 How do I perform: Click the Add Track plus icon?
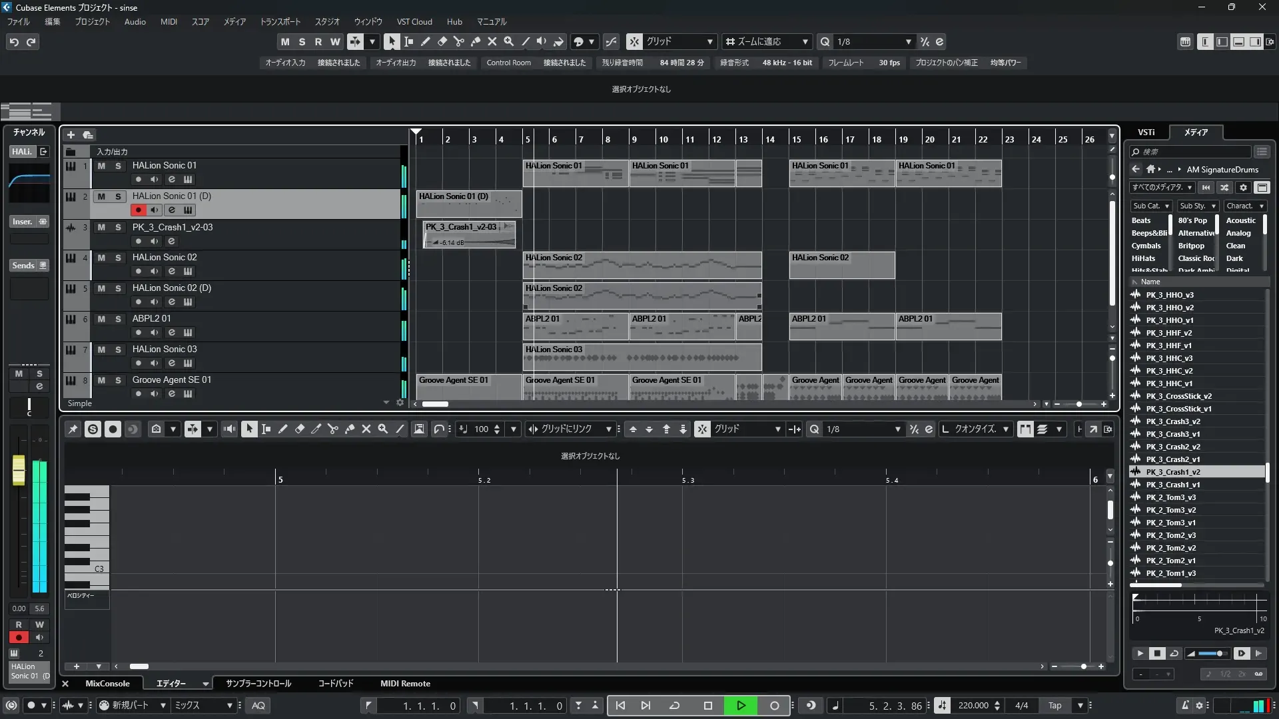(x=71, y=135)
